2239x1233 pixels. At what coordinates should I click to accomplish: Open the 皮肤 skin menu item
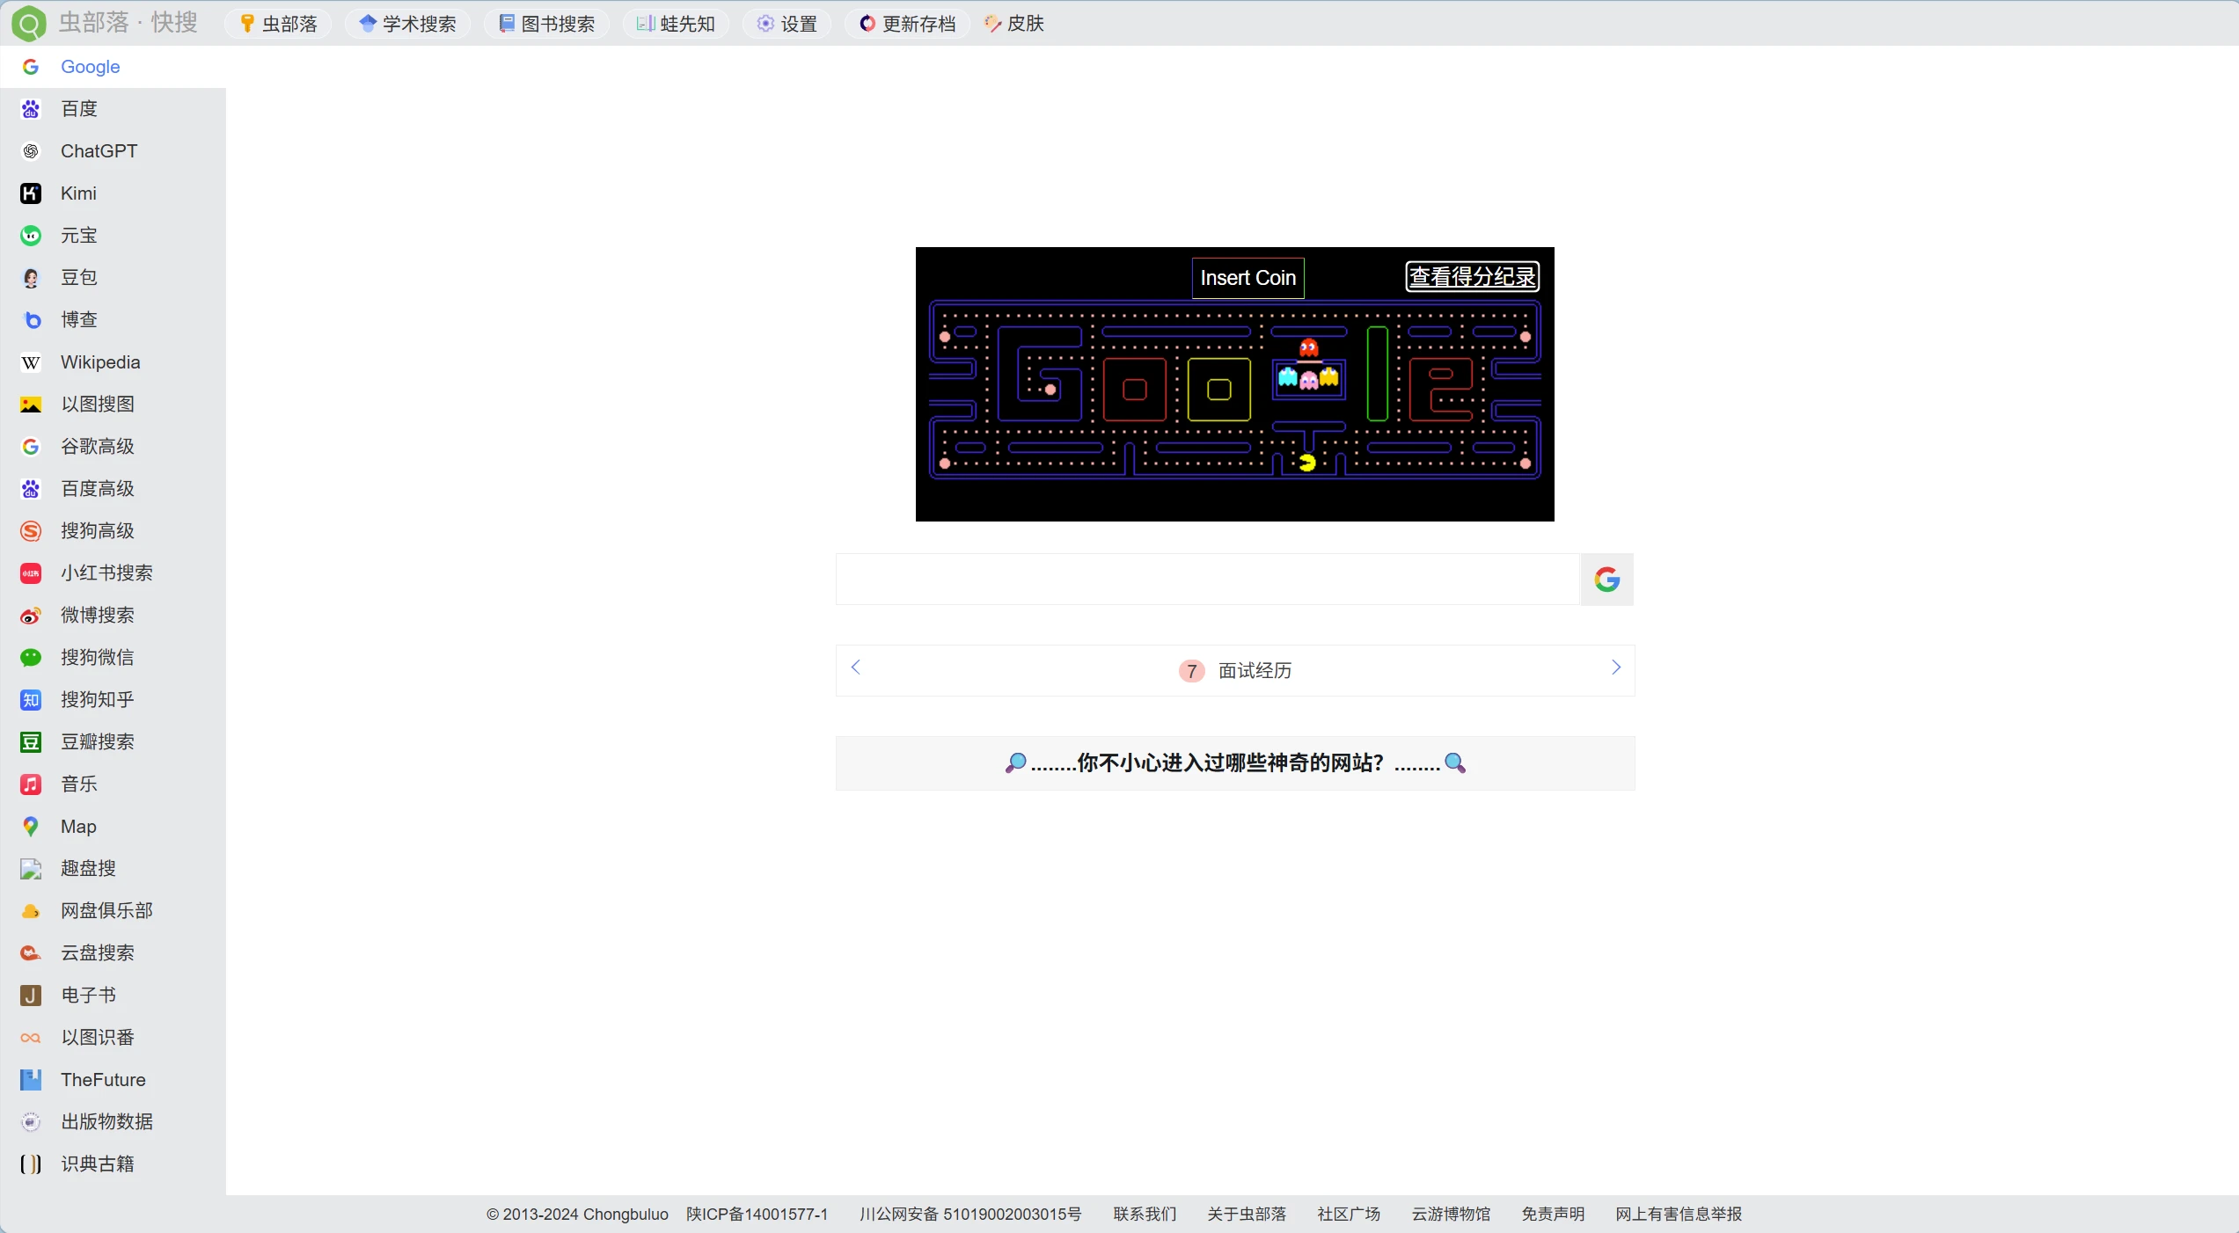(1015, 24)
